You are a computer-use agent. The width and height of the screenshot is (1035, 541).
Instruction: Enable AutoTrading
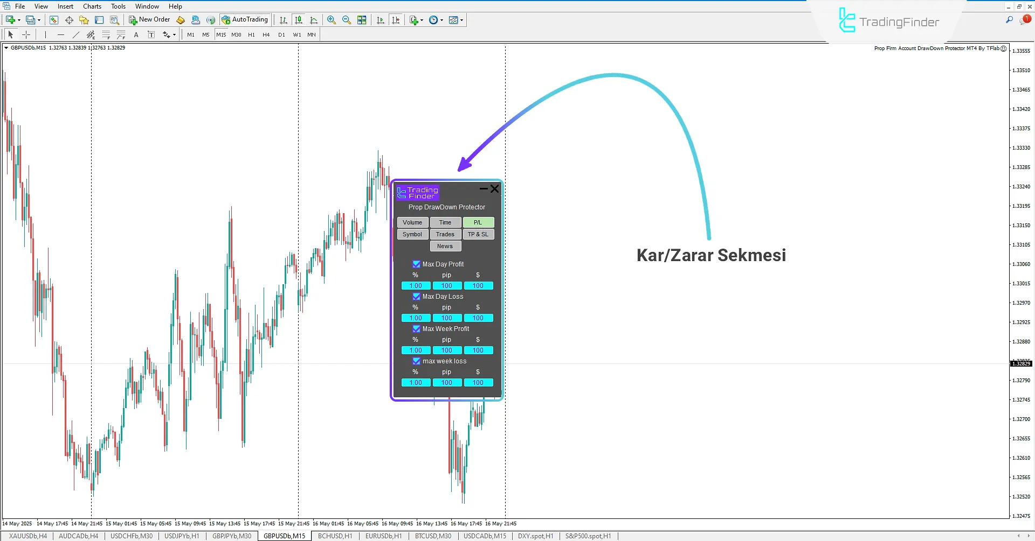click(245, 19)
